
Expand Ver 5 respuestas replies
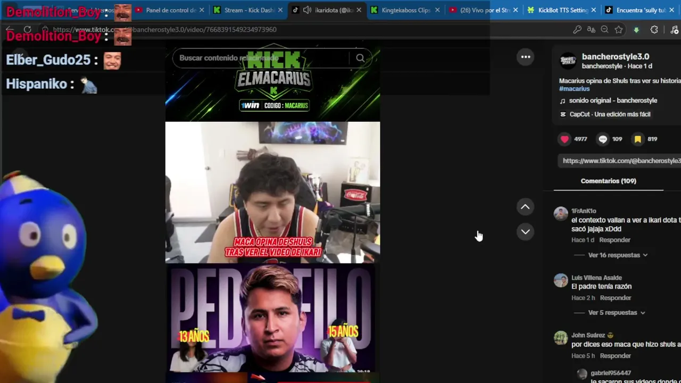click(x=617, y=313)
